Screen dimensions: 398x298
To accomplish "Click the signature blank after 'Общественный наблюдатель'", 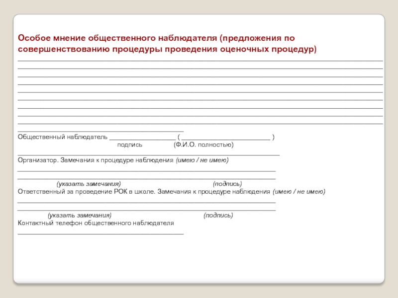I will (x=142, y=138).
